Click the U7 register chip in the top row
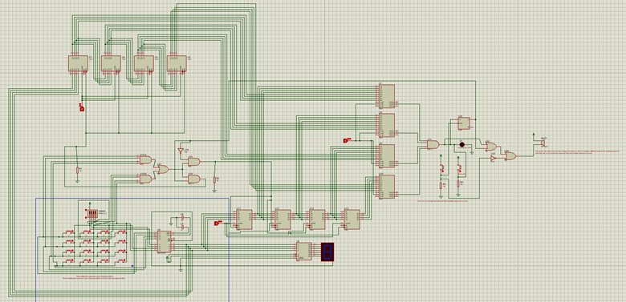Screen dimensions: 626x302 point(78,63)
